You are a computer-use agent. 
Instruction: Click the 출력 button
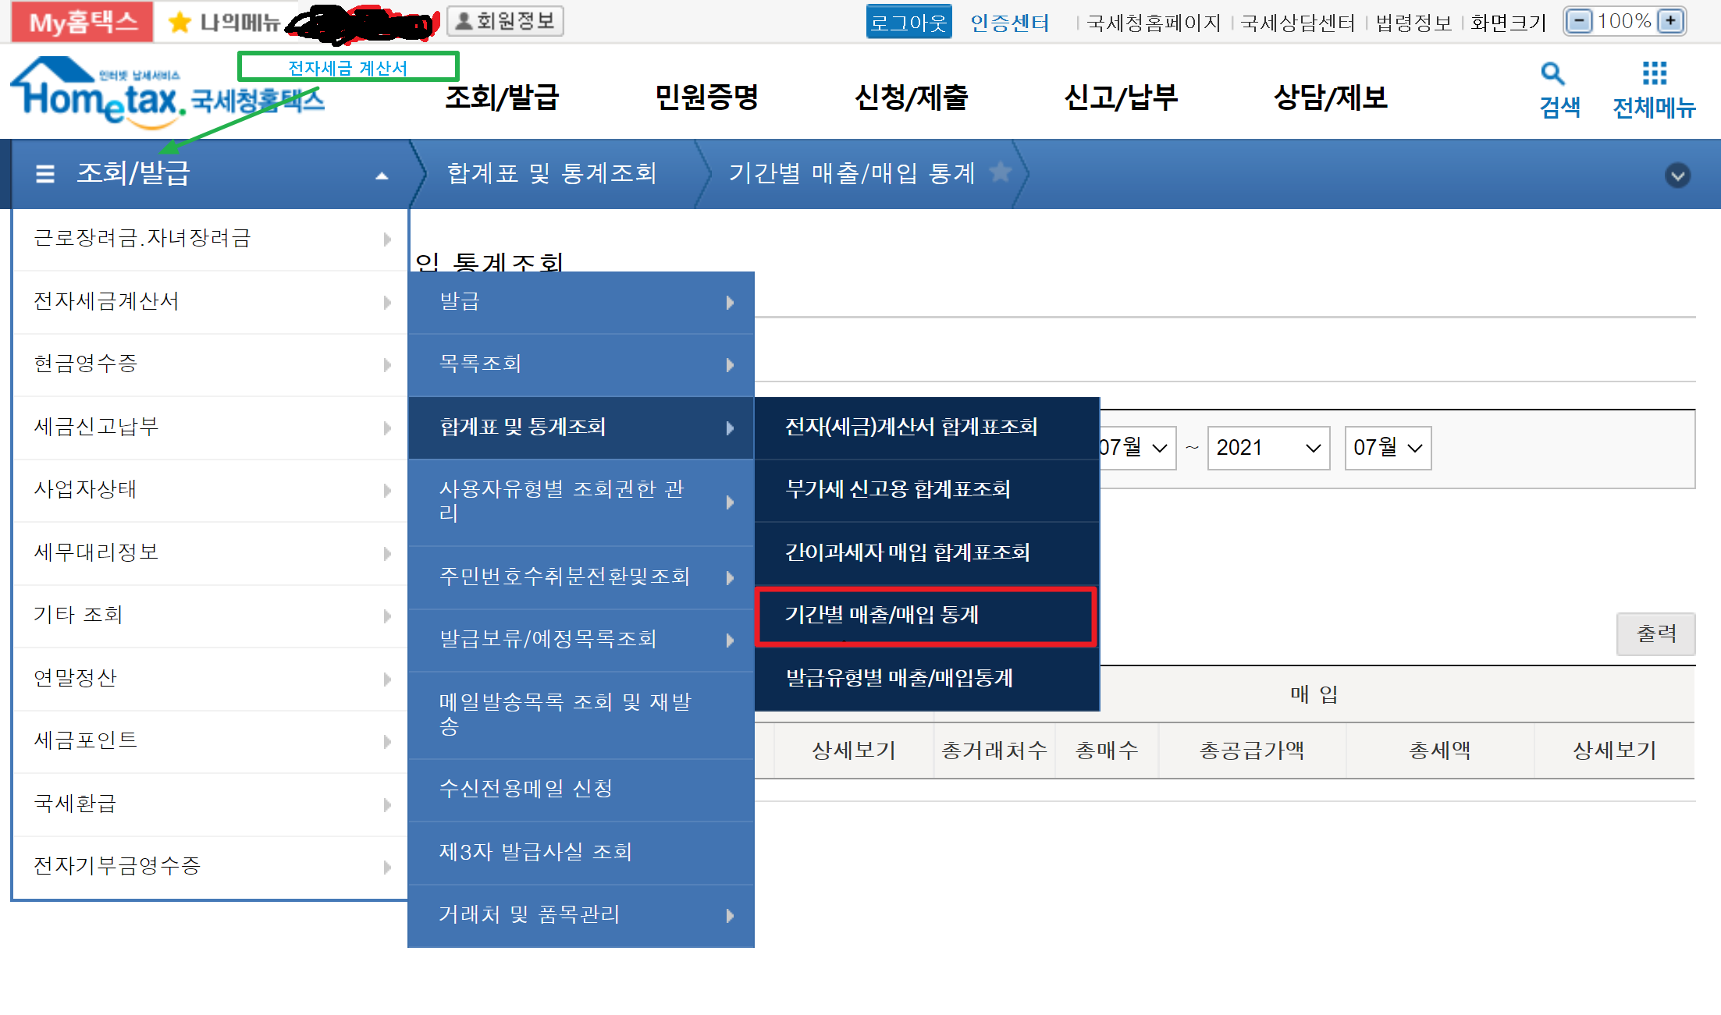point(1655,633)
